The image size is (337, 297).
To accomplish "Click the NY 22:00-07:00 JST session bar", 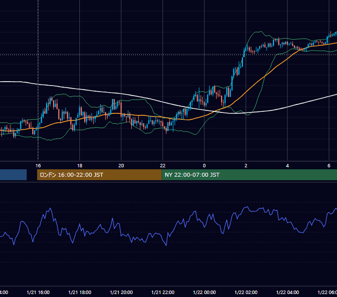I will (249, 175).
